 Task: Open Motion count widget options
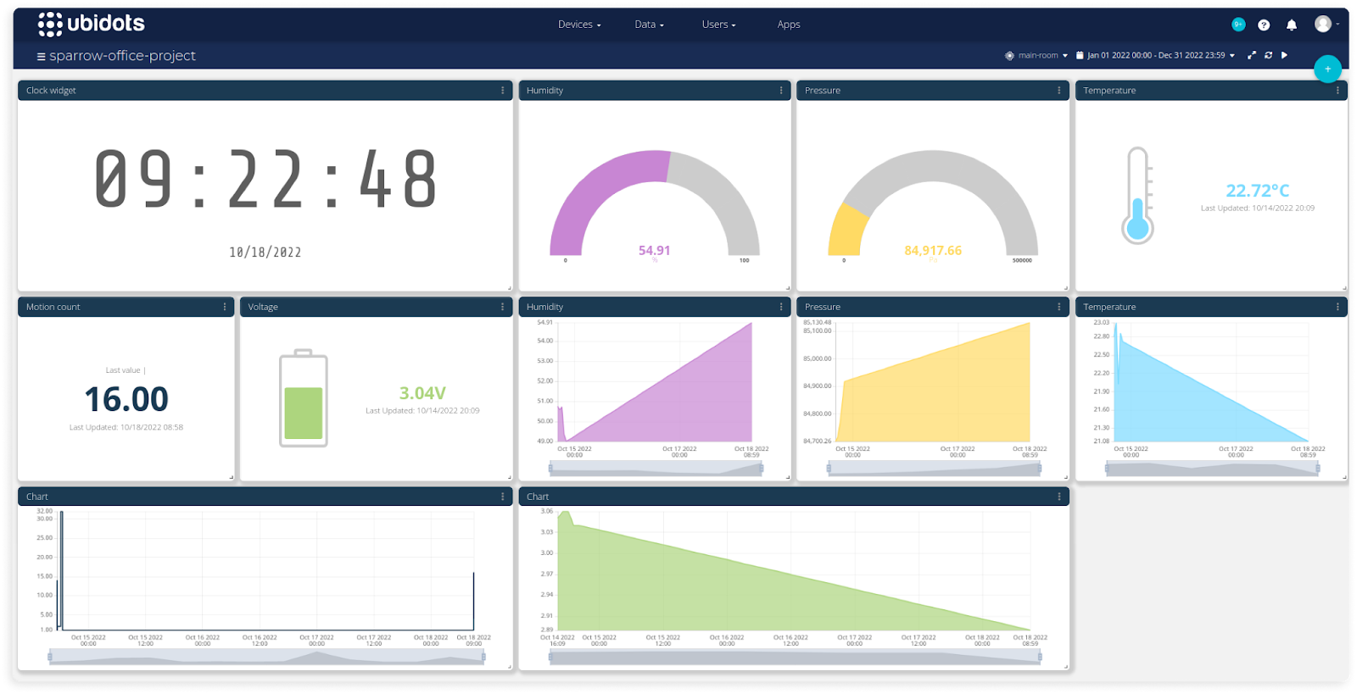click(225, 307)
